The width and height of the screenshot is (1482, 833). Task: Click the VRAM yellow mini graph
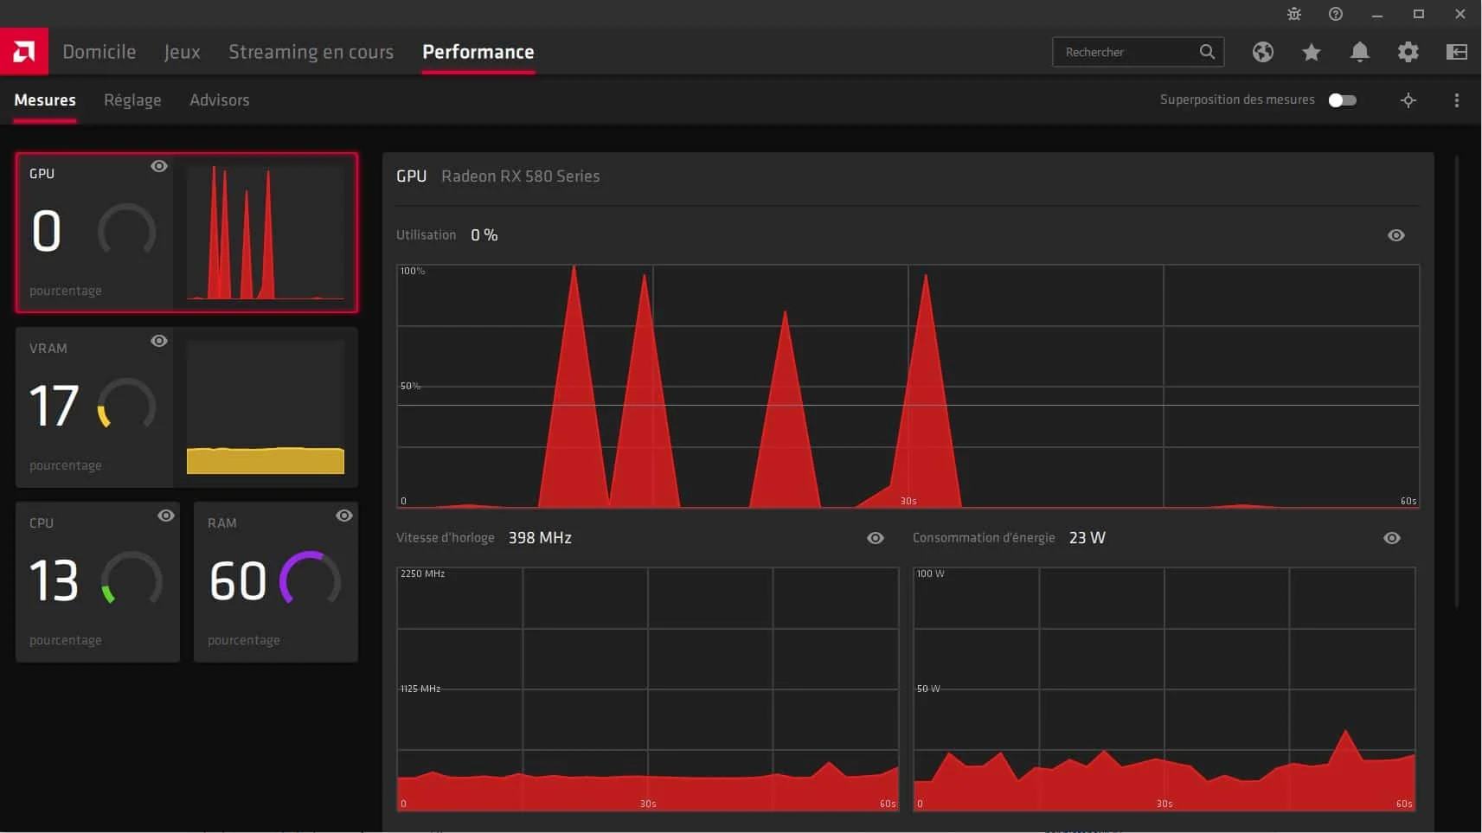[266, 407]
